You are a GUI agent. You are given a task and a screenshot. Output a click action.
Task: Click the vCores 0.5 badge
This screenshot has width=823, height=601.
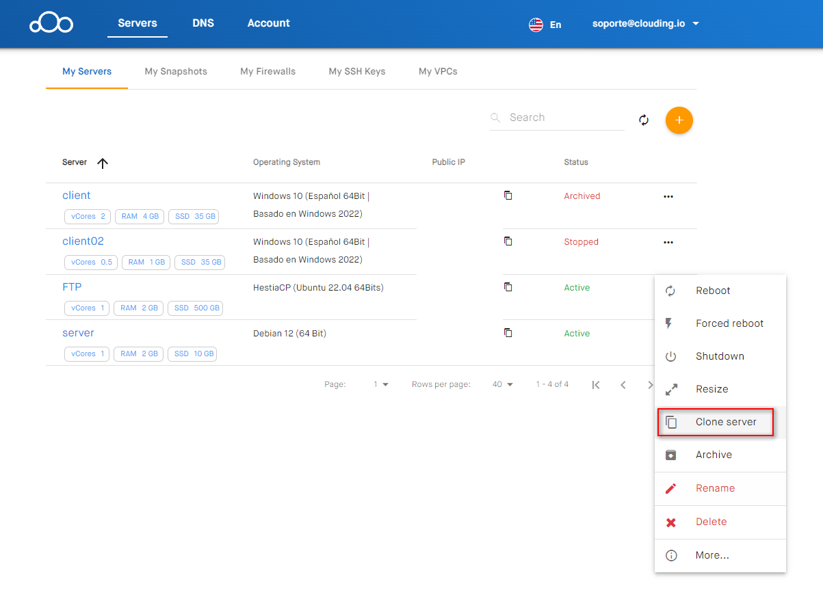pyautogui.click(x=91, y=263)
